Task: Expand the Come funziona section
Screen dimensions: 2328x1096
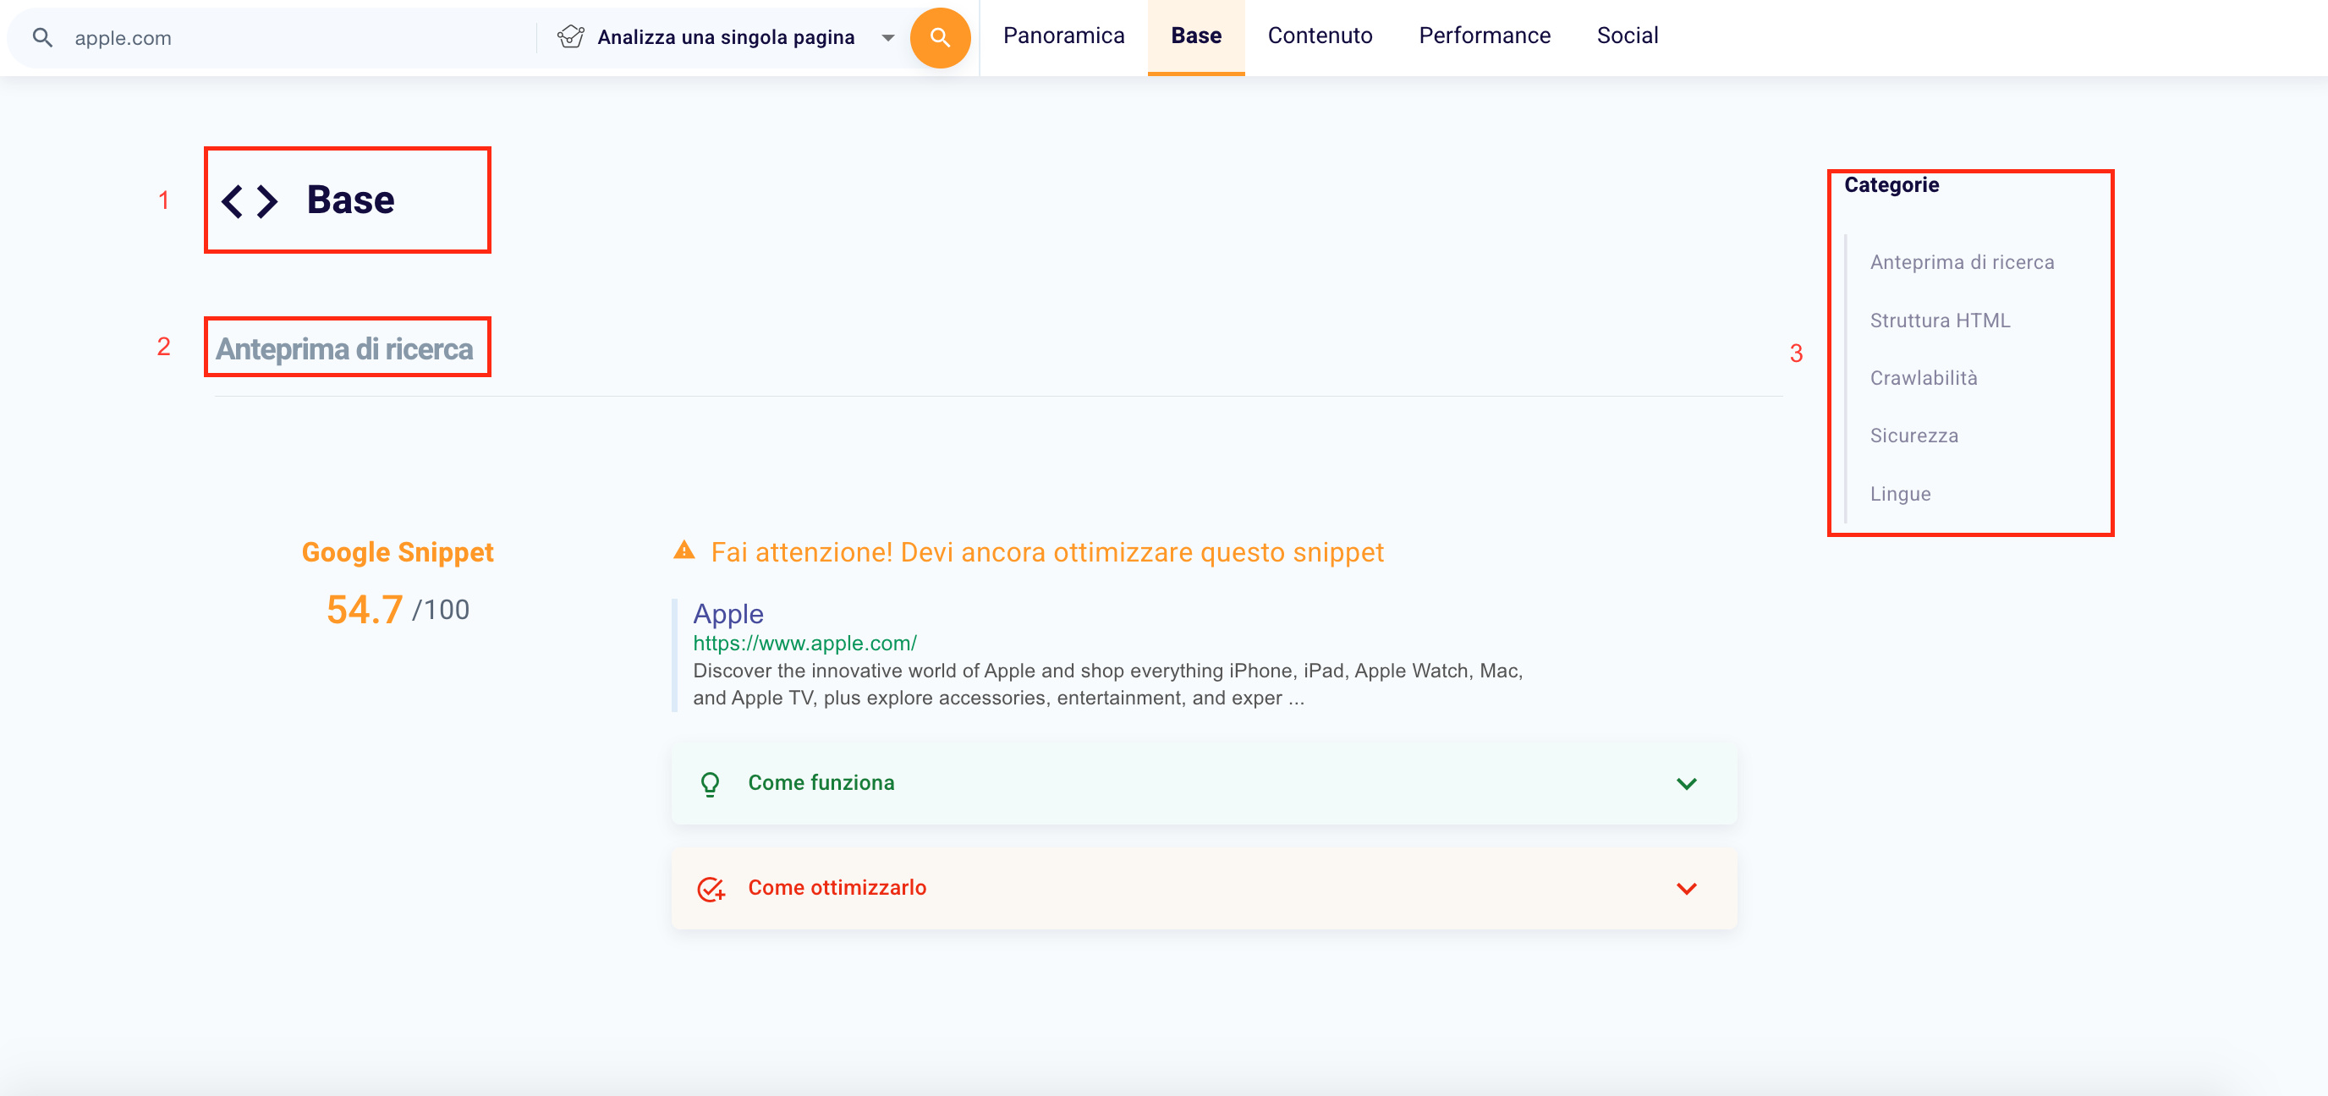Action: [x=1204, y=783]
